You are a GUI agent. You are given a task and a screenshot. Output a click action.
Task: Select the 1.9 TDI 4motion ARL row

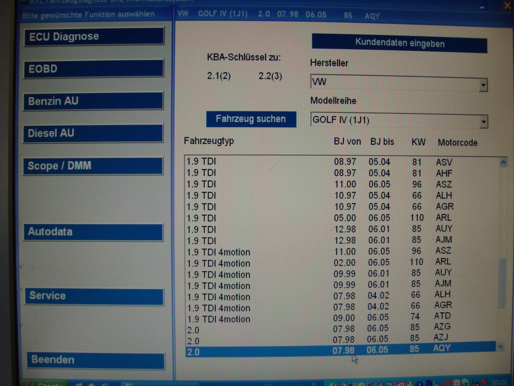tap(342, 263)
